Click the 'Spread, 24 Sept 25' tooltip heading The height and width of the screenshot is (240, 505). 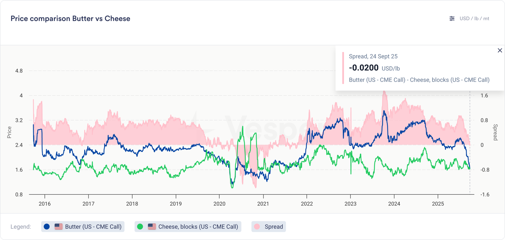(373, 56)
